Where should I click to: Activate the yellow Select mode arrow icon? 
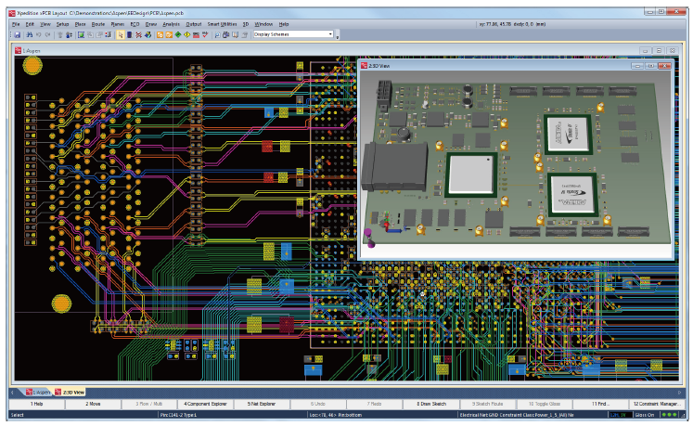121,34
